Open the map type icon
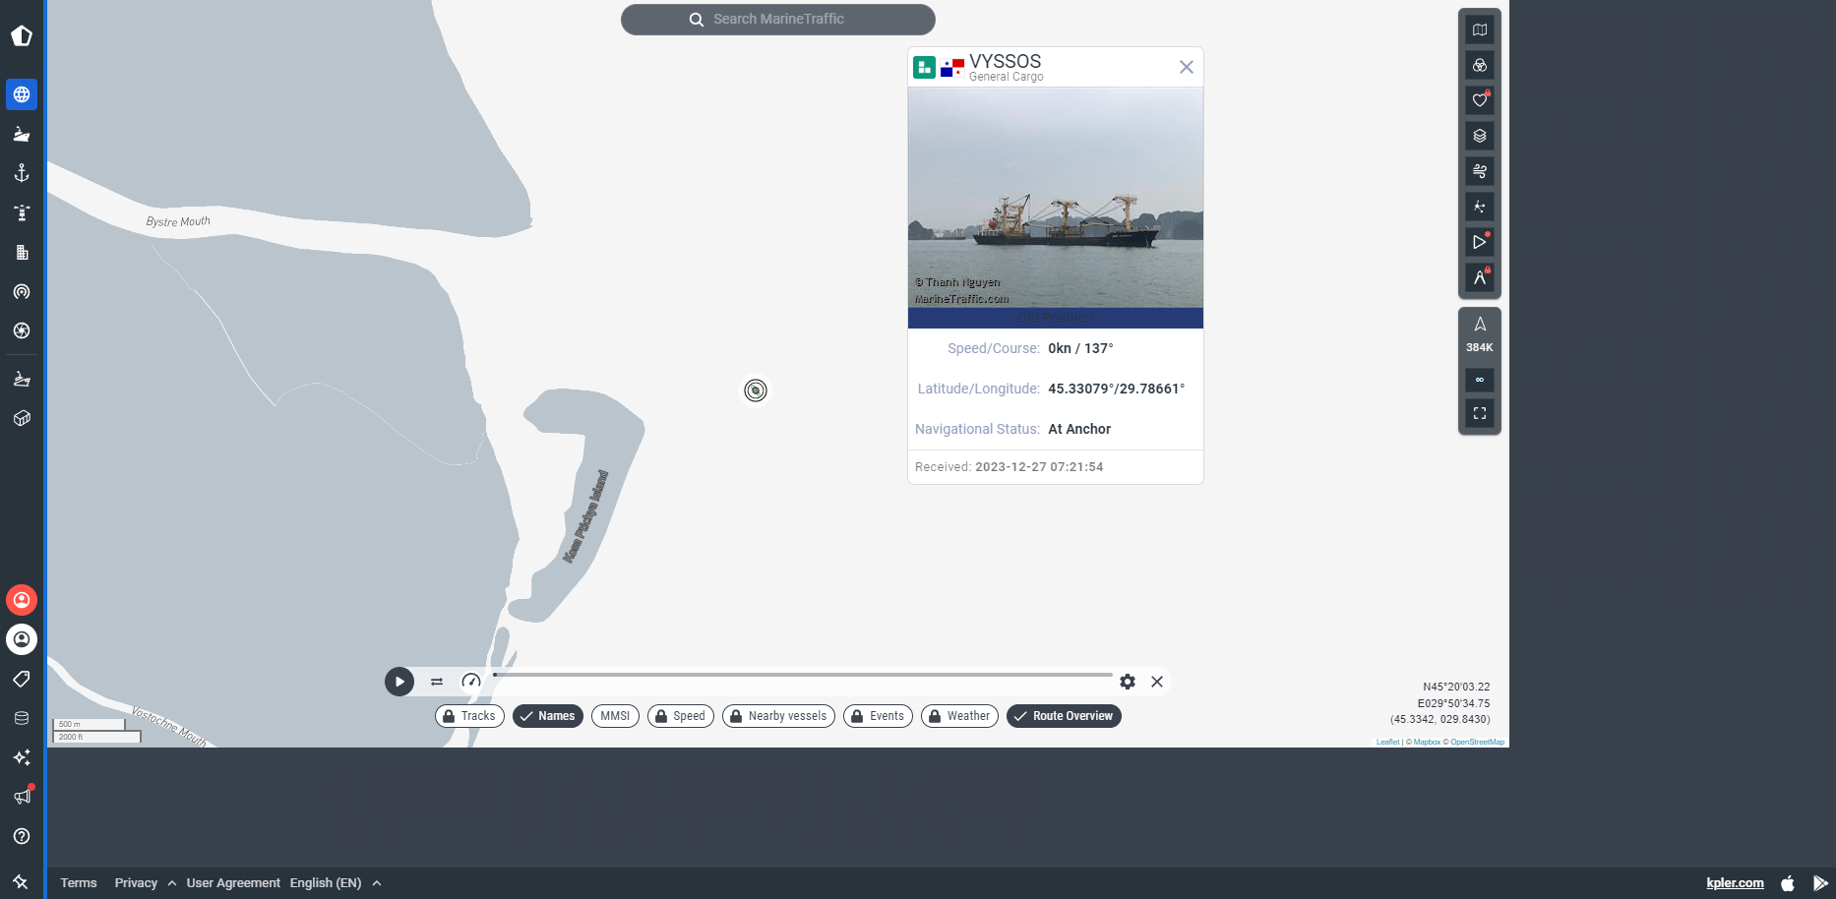 (1480, 30)
